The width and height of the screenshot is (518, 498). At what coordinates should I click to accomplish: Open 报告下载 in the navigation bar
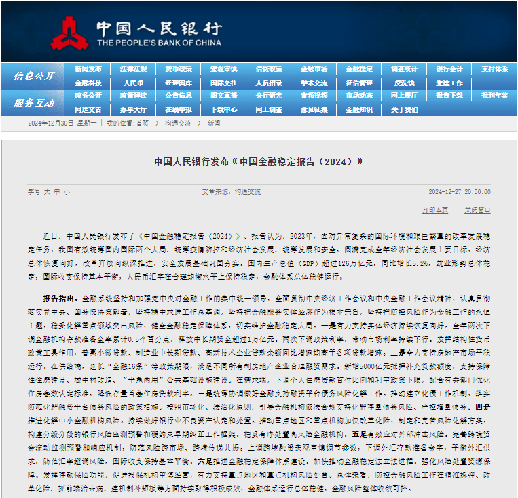pyautogui.click(x=449, y=96)
